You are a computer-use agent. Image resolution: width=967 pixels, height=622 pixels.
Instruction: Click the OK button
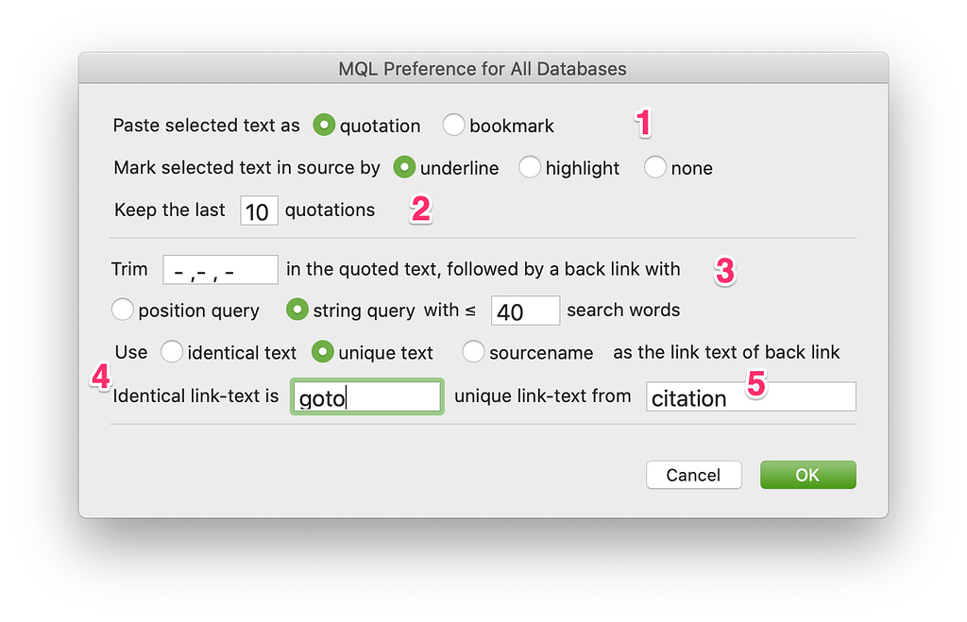pyautogui.click(x=807, y=475)
